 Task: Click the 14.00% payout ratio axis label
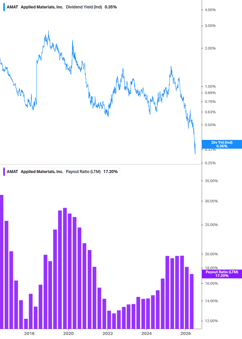tap(211, 301)
